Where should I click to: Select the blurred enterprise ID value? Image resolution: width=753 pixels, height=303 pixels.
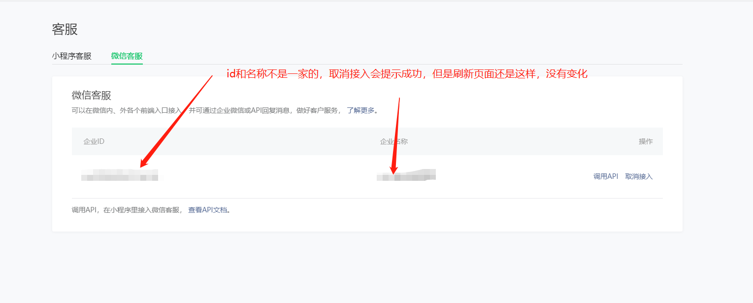[120, 175]
